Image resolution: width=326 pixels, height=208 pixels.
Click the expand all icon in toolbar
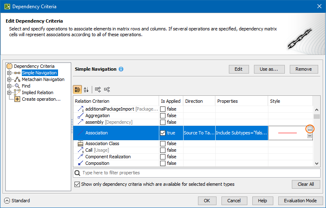click(98, 89)
